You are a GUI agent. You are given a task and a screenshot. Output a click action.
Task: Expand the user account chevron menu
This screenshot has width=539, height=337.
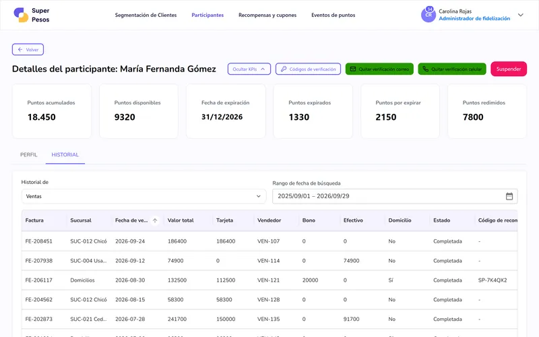520,15
